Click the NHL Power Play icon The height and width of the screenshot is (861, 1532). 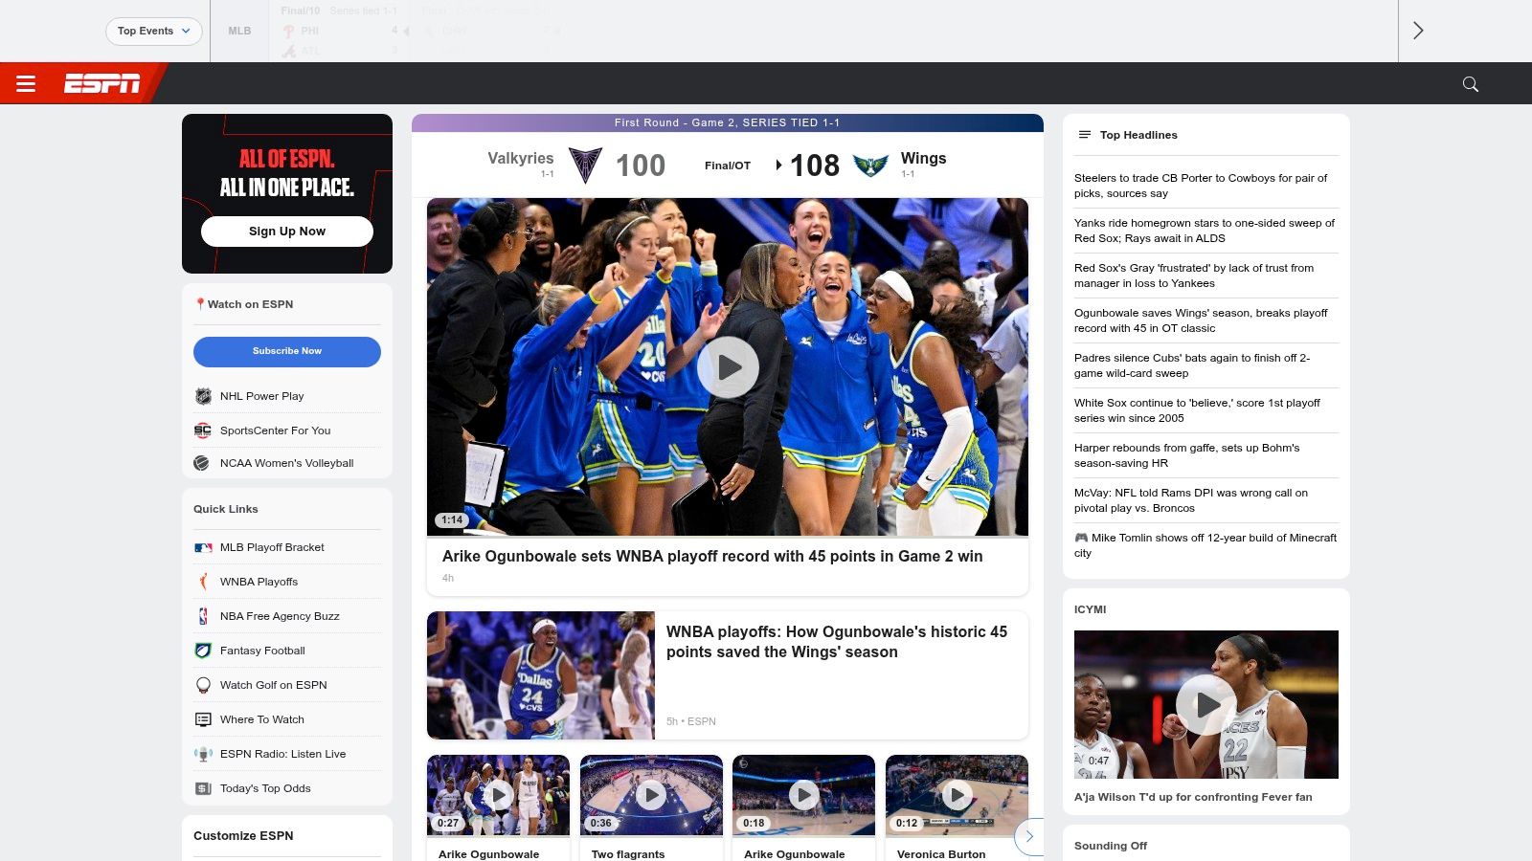[x=203, y=396]
